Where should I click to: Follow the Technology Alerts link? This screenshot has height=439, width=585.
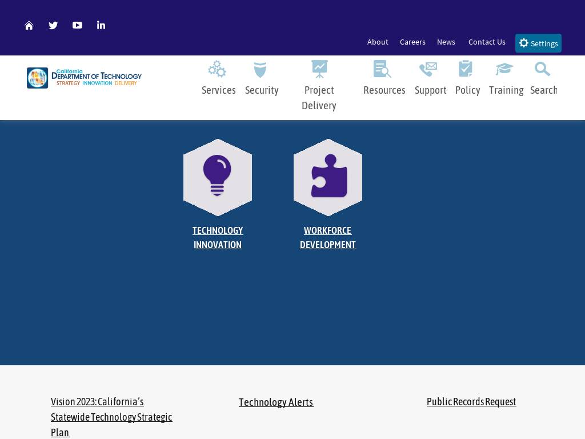pyautogui.click(x=276, y=402)
